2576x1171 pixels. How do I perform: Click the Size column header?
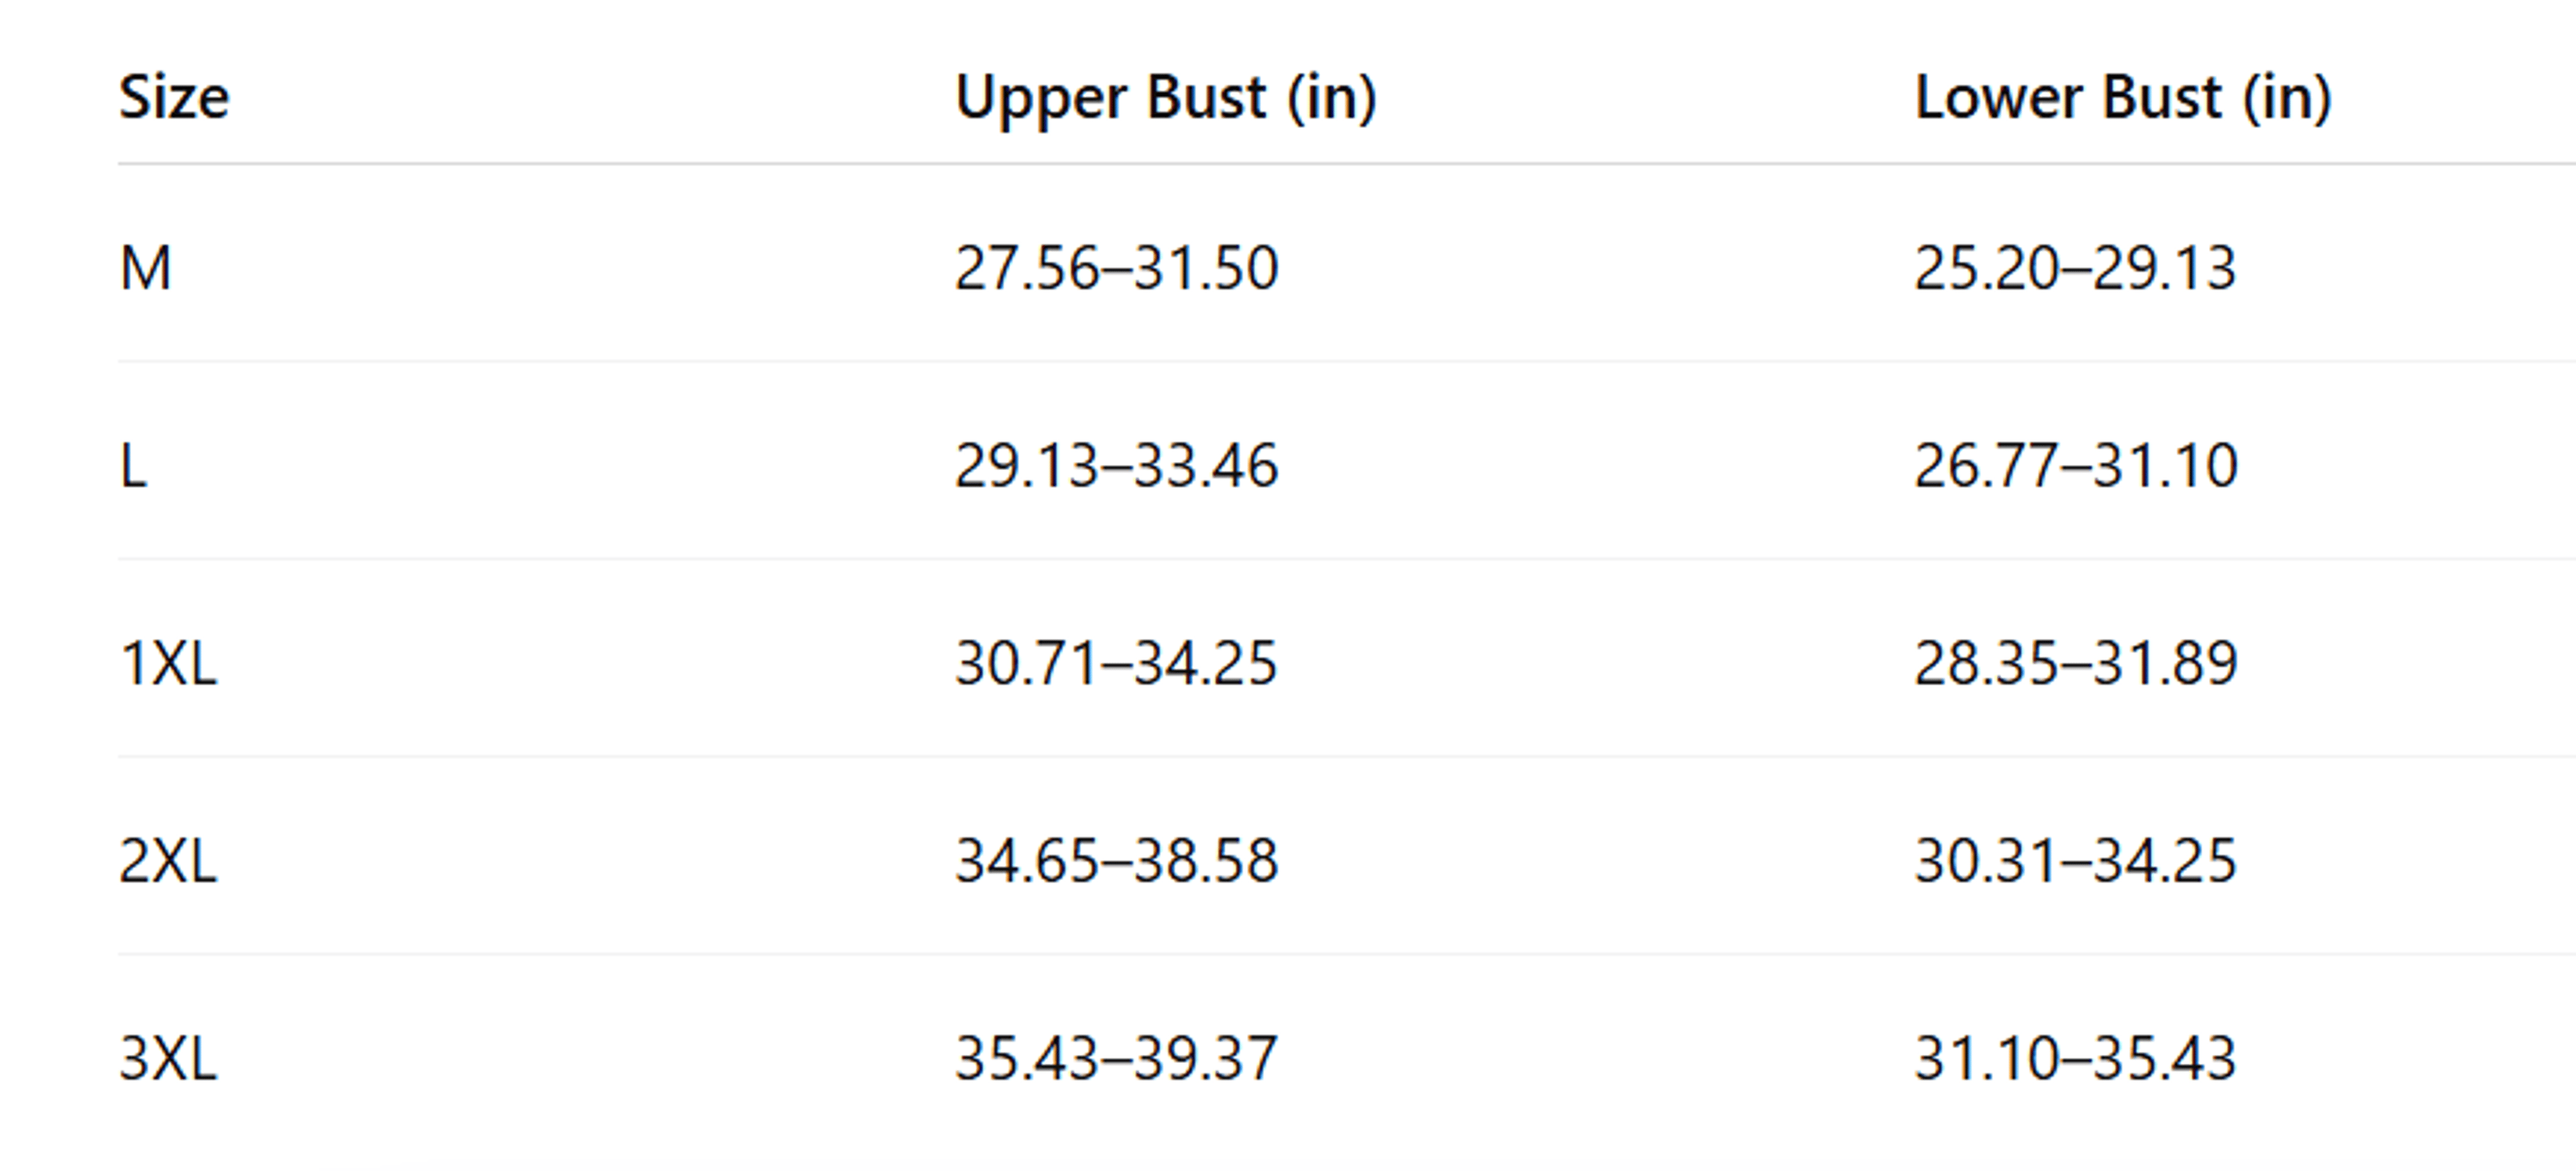(x=174, y=97)
